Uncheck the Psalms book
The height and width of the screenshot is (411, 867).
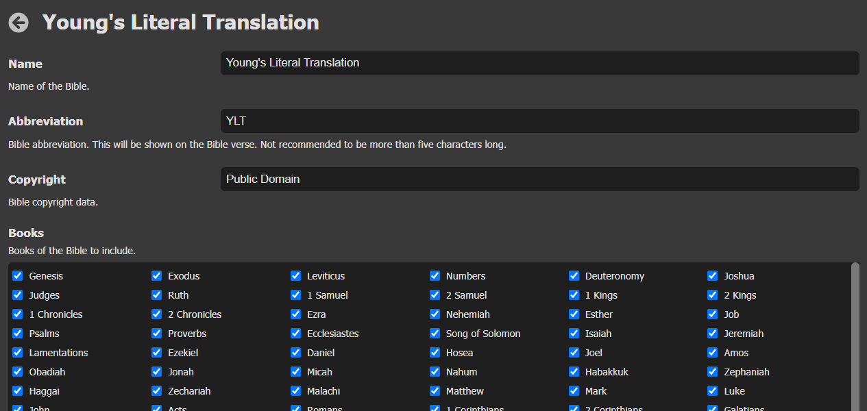[x=18, y=334]
